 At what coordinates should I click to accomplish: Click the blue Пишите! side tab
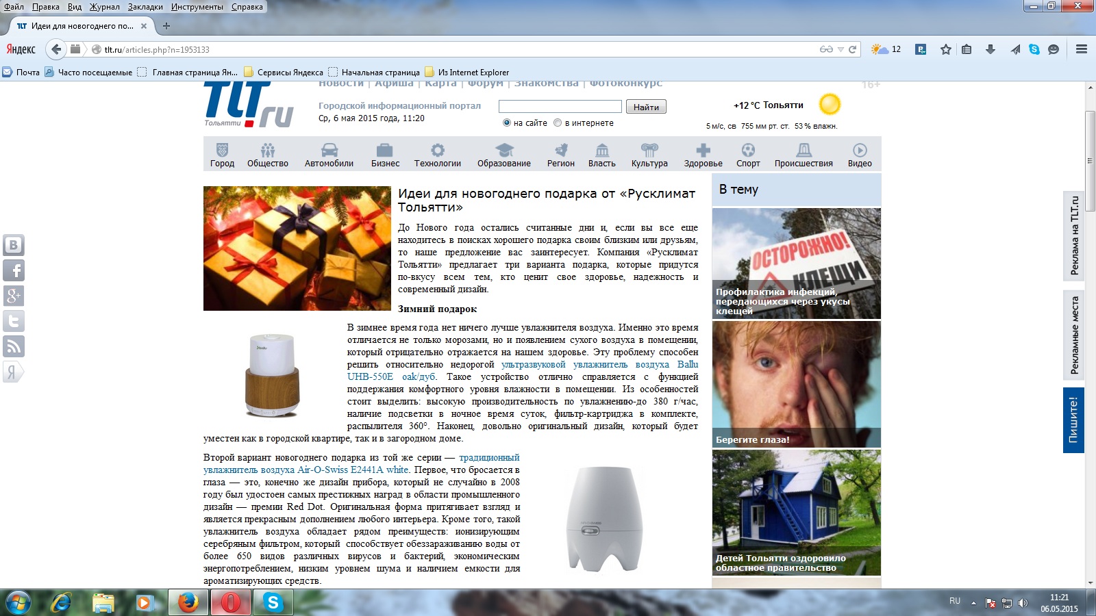[x=1073, y=420]
